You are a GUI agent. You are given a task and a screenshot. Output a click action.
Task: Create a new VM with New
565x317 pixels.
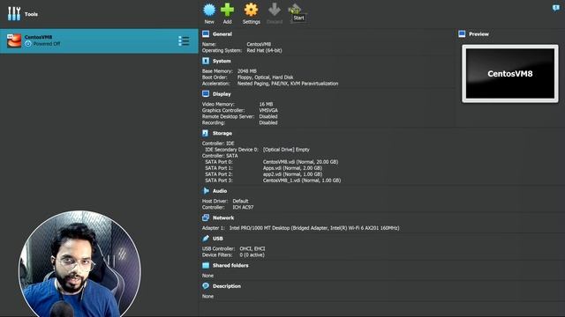(x=209, y=14)
